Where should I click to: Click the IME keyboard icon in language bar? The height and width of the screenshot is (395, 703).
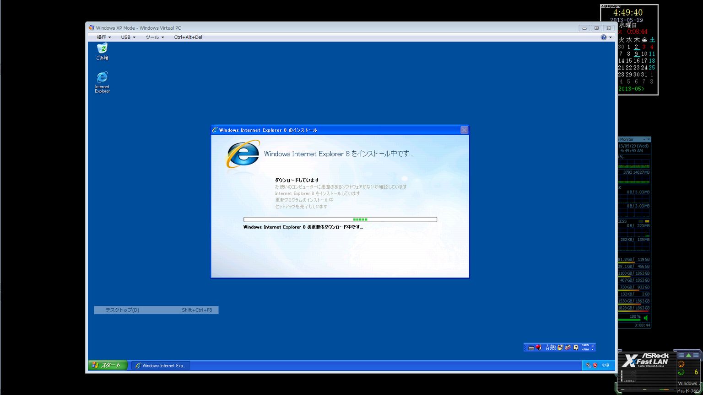531,347
